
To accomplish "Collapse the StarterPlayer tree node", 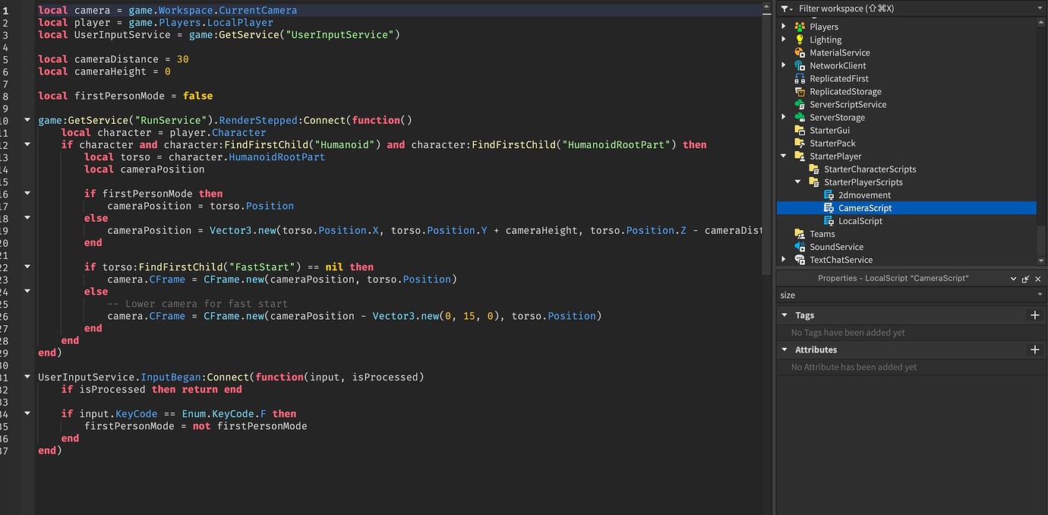I will [x=784, y=156].
